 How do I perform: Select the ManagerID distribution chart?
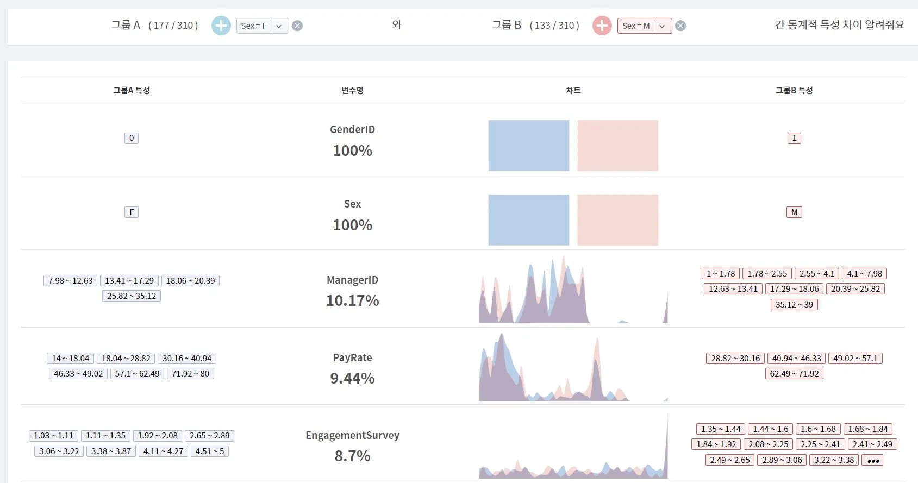pyautogui.click(x=573, y=289)
